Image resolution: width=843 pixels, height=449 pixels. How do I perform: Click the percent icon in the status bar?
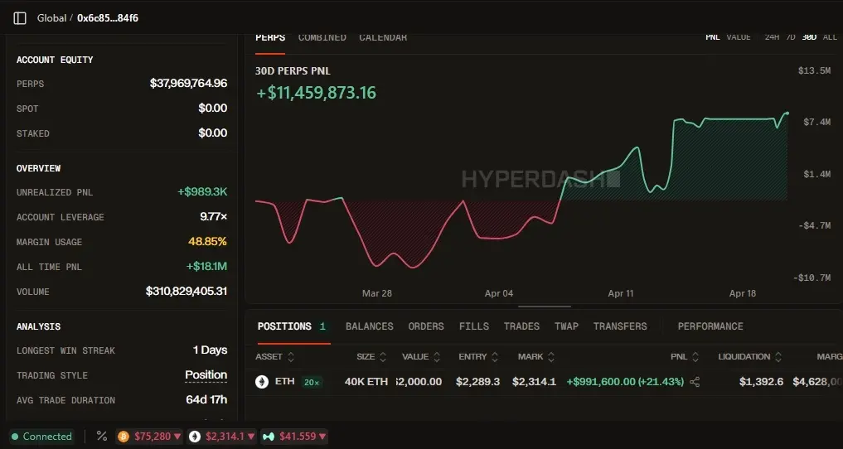pos(102,436)
